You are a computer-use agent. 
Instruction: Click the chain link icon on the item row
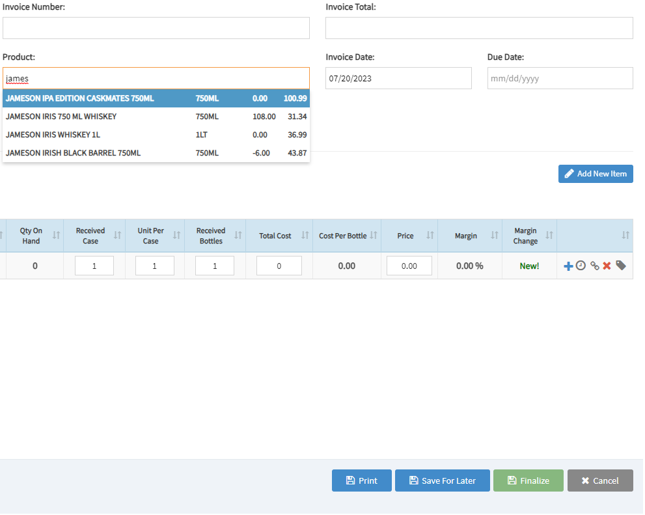(x=595, y=266)
